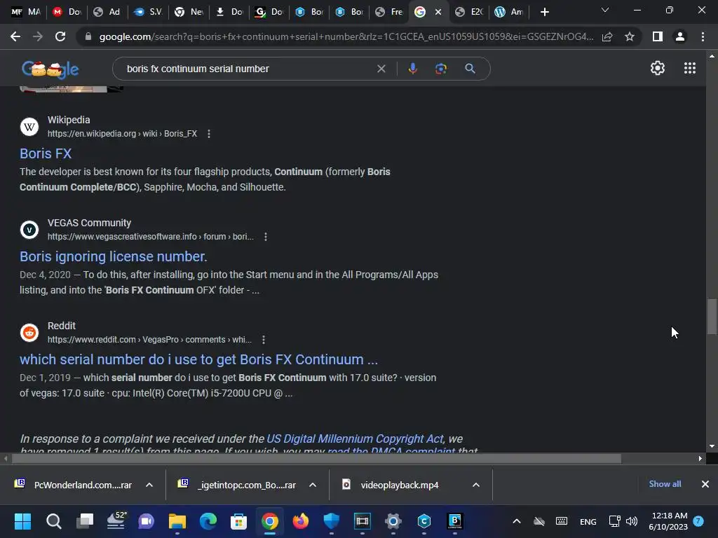Open the Chrome three-dot menu
Viewport: 718px width, 538px height.
pyautogui.click(x=703, y=36)
